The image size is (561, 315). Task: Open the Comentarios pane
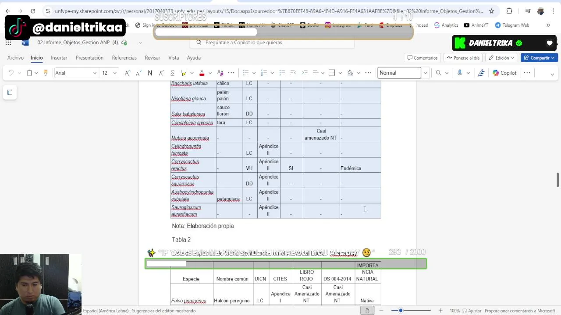click(x=423, y=58)
